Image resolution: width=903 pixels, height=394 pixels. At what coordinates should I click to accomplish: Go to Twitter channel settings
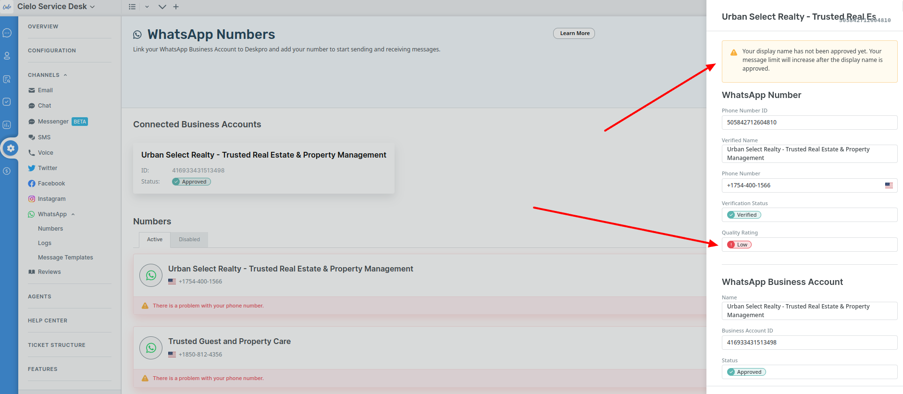point(48,168)
